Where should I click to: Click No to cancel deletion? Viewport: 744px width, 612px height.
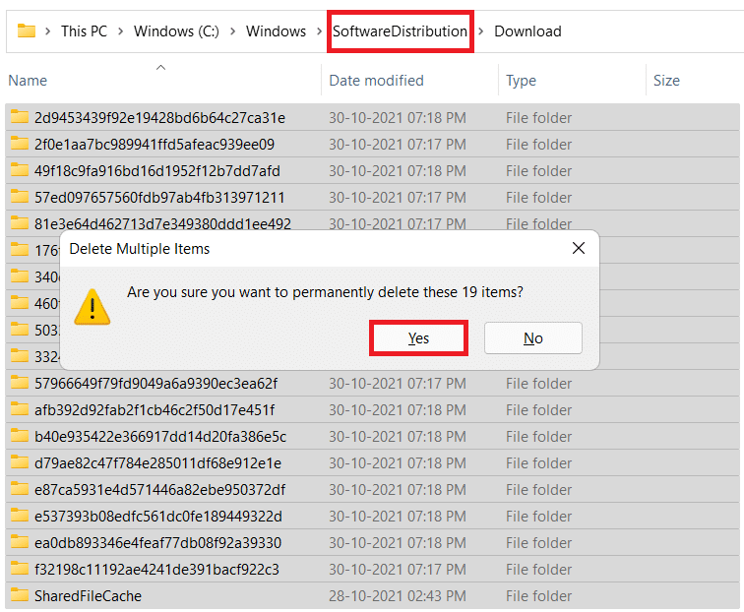pos(532,338)
